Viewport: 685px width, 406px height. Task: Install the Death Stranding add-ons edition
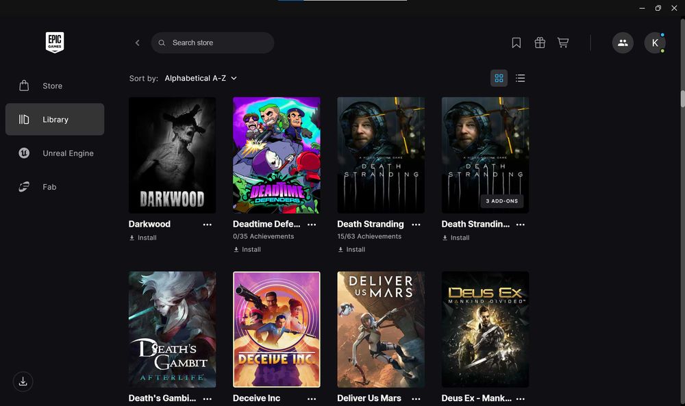pos(456,238)
